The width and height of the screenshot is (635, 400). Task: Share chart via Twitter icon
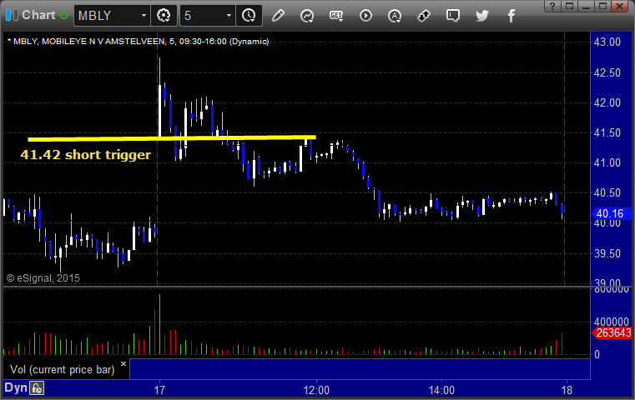pyautogui.click(x=482, y=15)
